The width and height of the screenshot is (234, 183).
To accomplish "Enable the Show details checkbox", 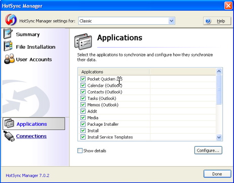I will (80, 151).
